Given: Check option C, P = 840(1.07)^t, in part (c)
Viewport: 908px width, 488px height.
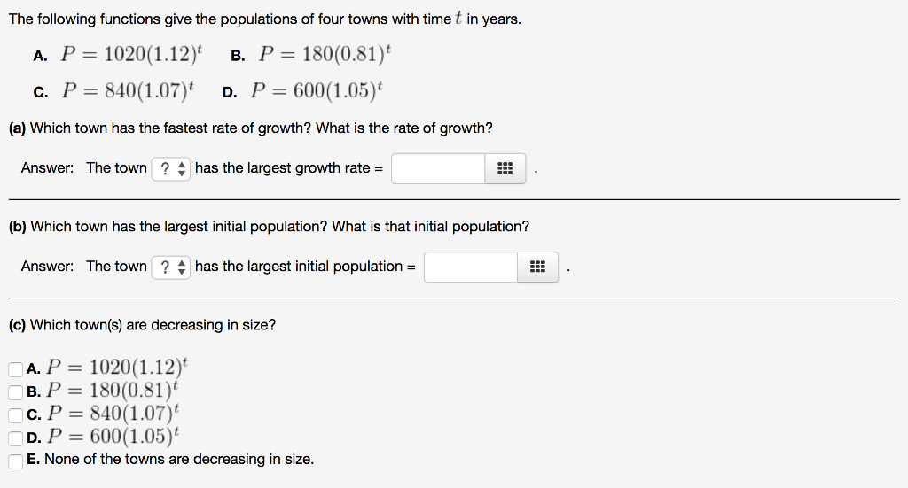Looking at the screenshot, I should pos(15,414).
